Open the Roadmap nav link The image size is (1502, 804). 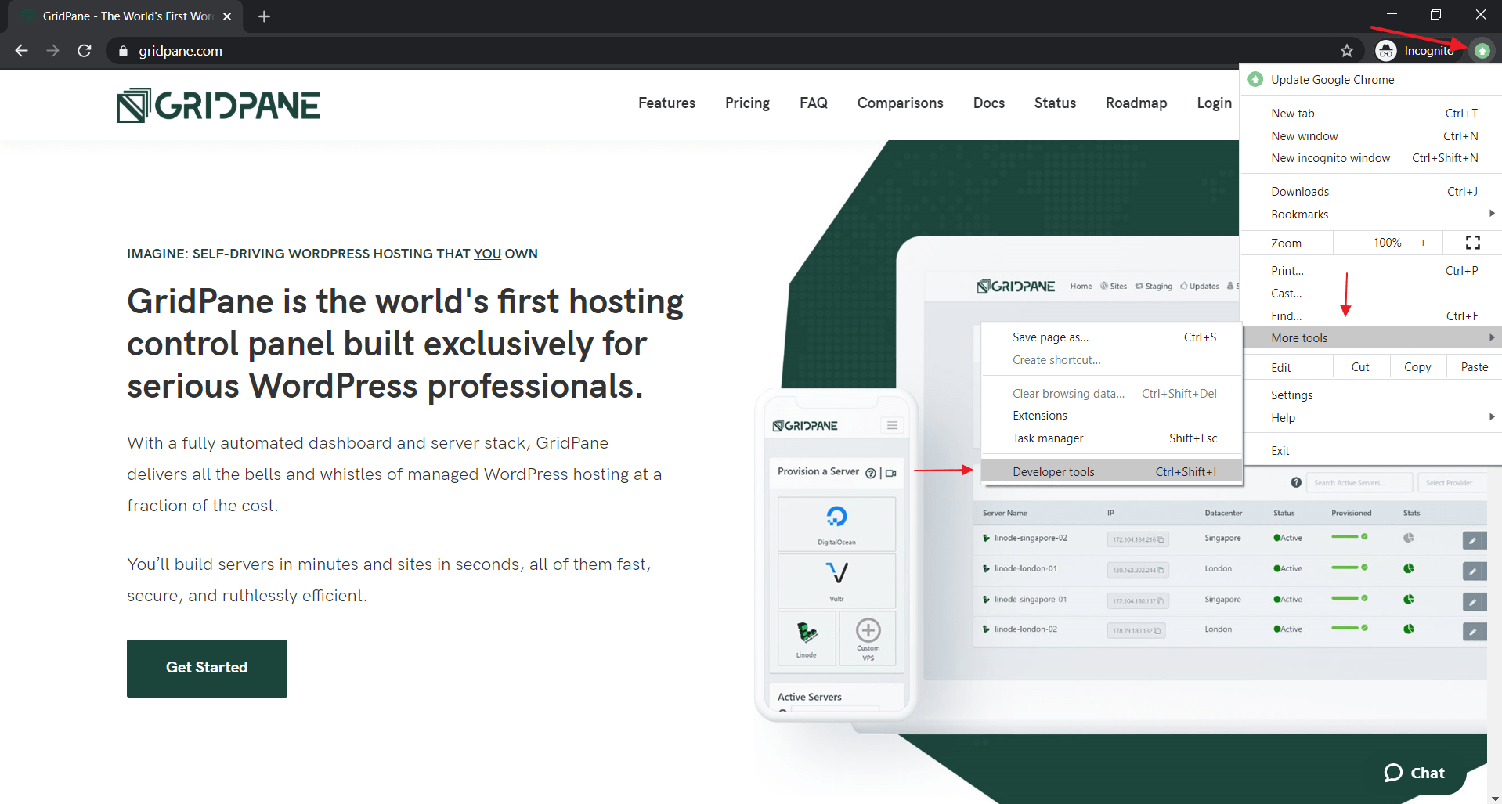pos(1136,103)
